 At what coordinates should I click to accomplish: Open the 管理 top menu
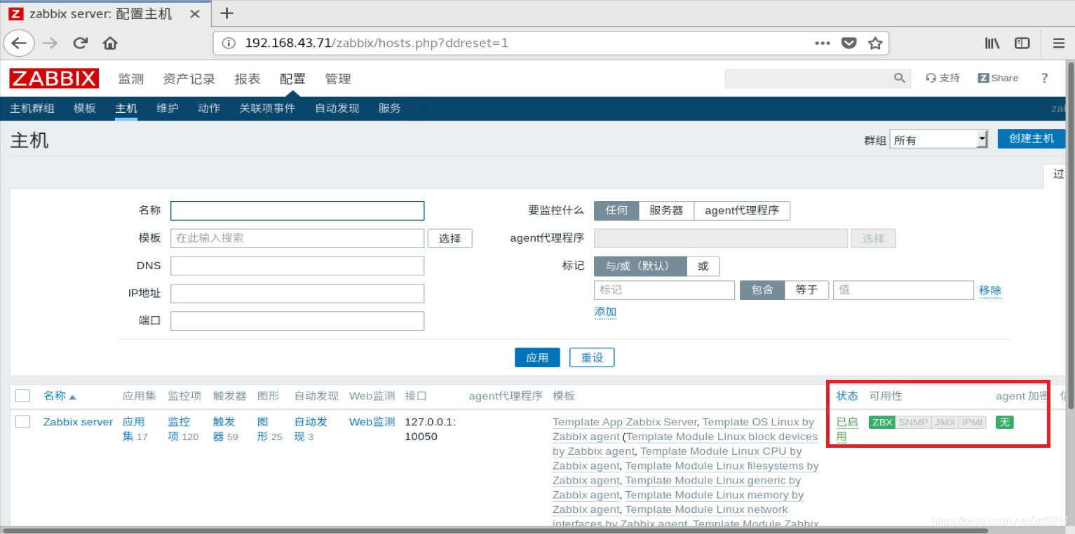[x=338, y=79]
